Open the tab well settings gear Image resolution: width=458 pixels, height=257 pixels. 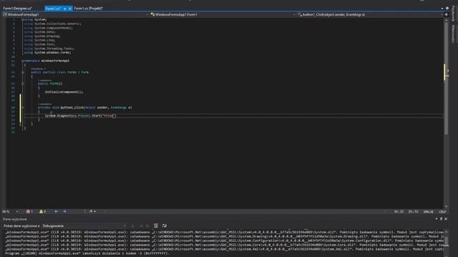tap(447, 9)
